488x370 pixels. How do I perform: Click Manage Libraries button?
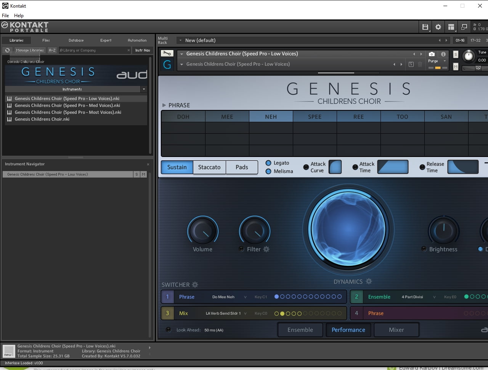(30, 50)
